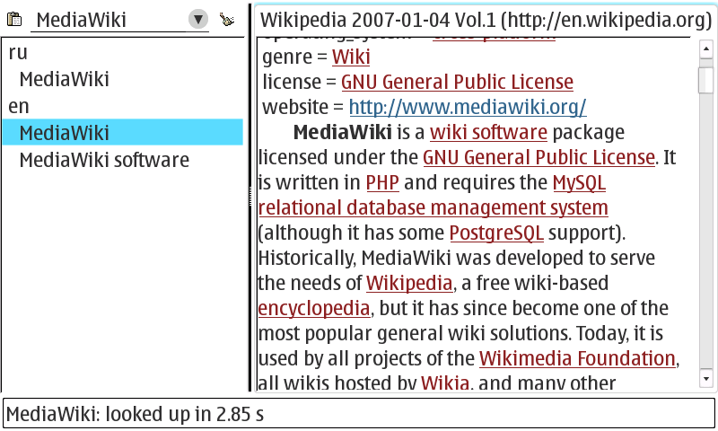Click the ru language group header
718x431 pixels.
coord(18,52)
